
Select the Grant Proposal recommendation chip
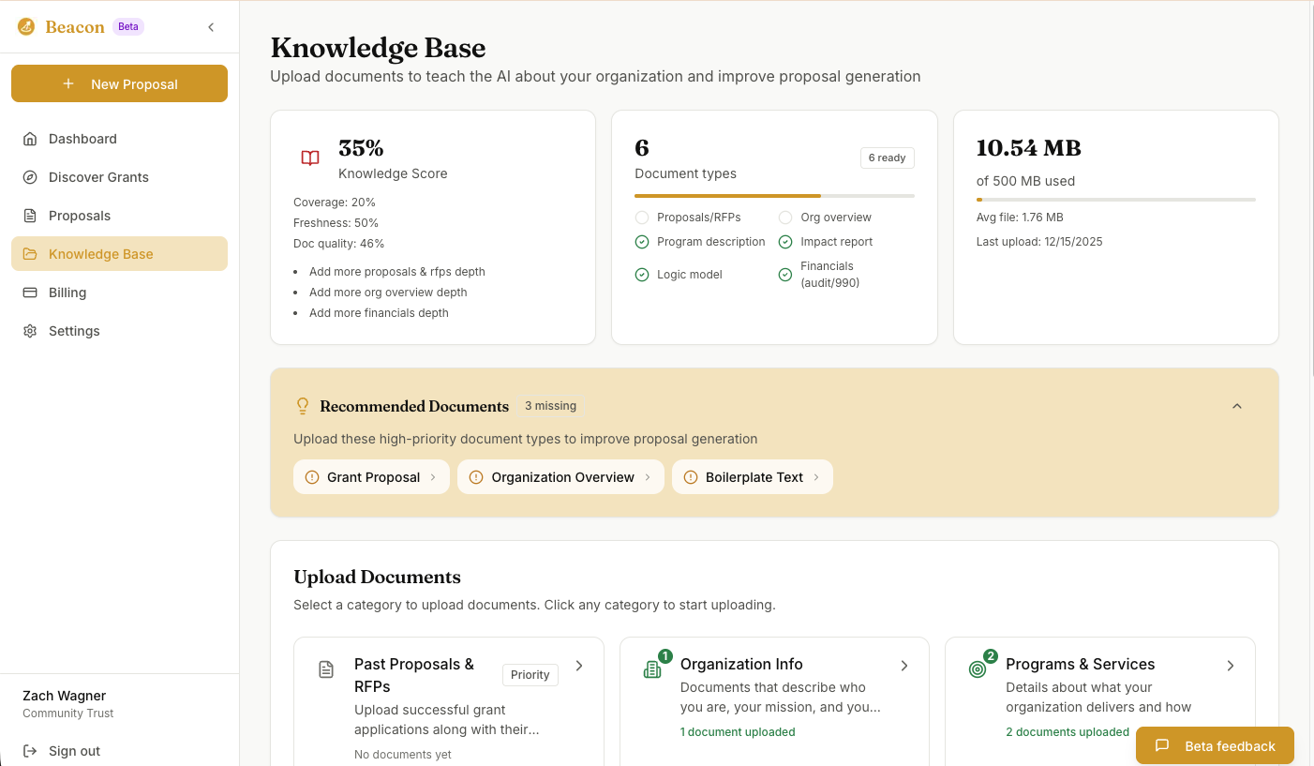click(372, 477)
